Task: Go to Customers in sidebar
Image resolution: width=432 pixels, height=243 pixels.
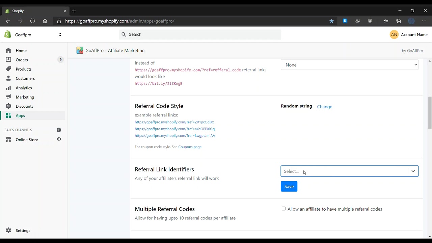Action: tap(25, 78)
